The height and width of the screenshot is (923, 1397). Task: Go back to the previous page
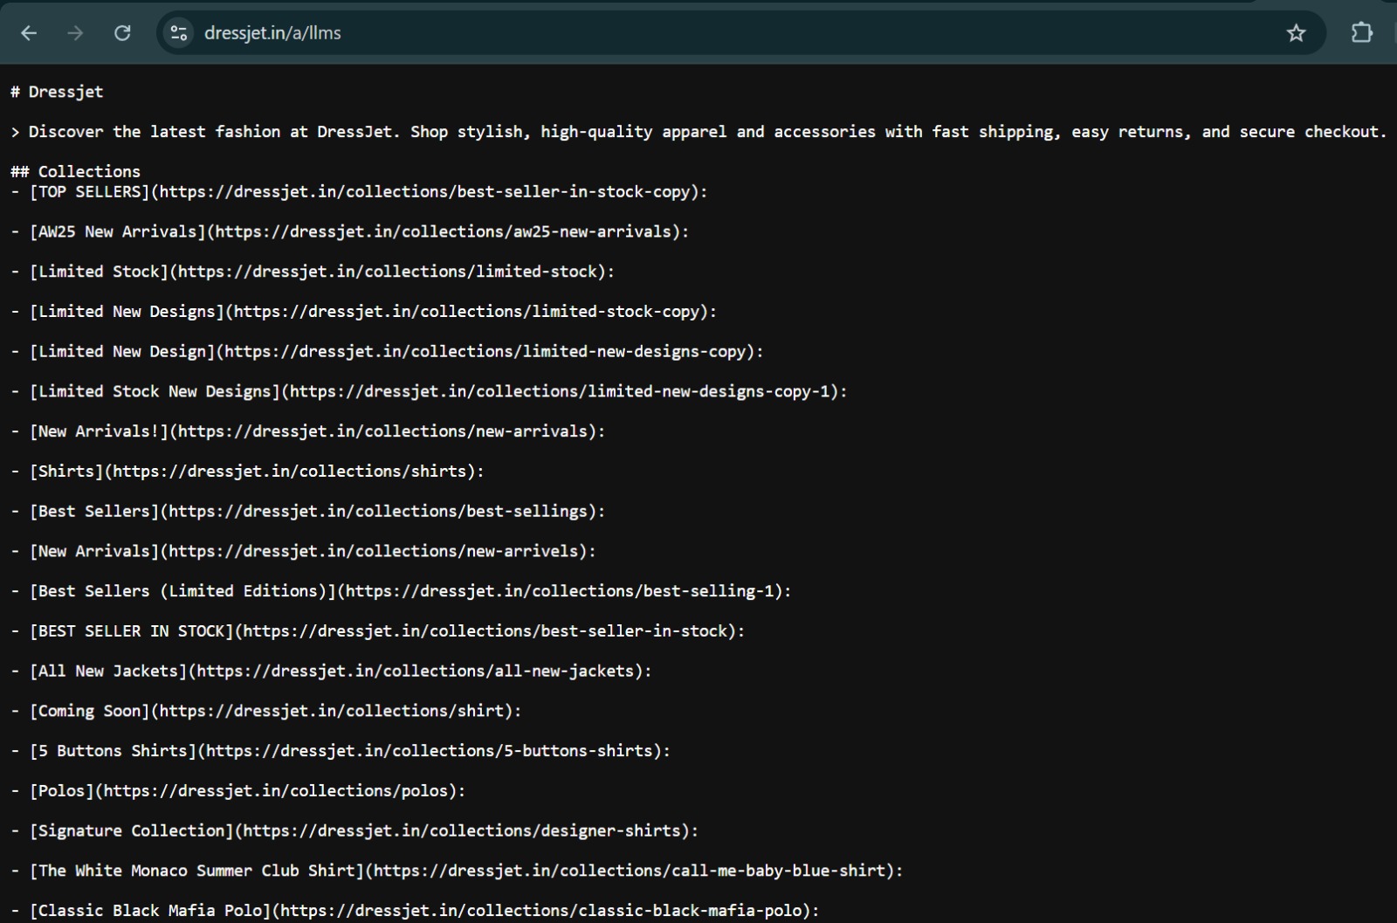(x=29, y=33)
